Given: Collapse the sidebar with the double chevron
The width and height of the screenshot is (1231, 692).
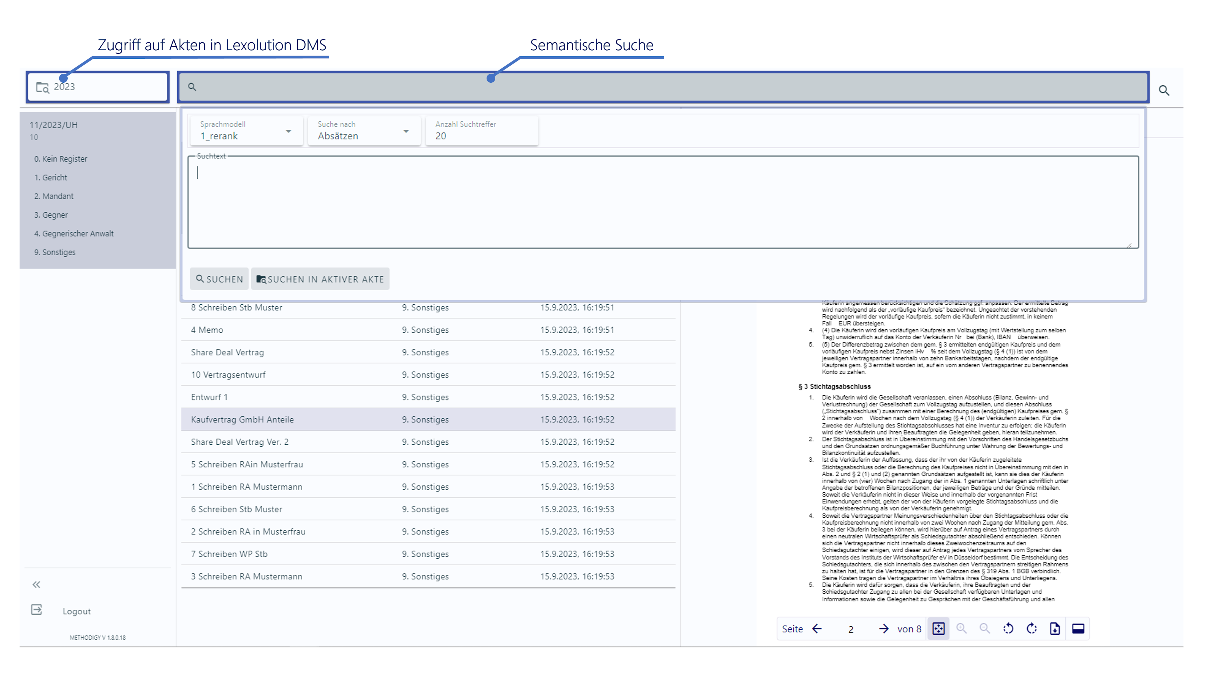Looking at the screenshot, I should click(x=36, y=585).
